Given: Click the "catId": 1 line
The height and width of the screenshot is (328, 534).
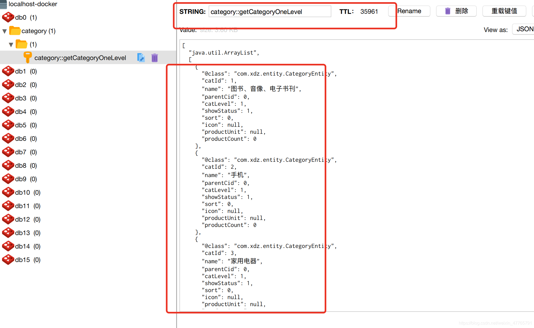Looking at the screenshot, I should (219, 81).
